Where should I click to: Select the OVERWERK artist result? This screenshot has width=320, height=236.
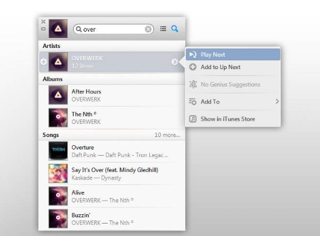(x=112, y=62)
